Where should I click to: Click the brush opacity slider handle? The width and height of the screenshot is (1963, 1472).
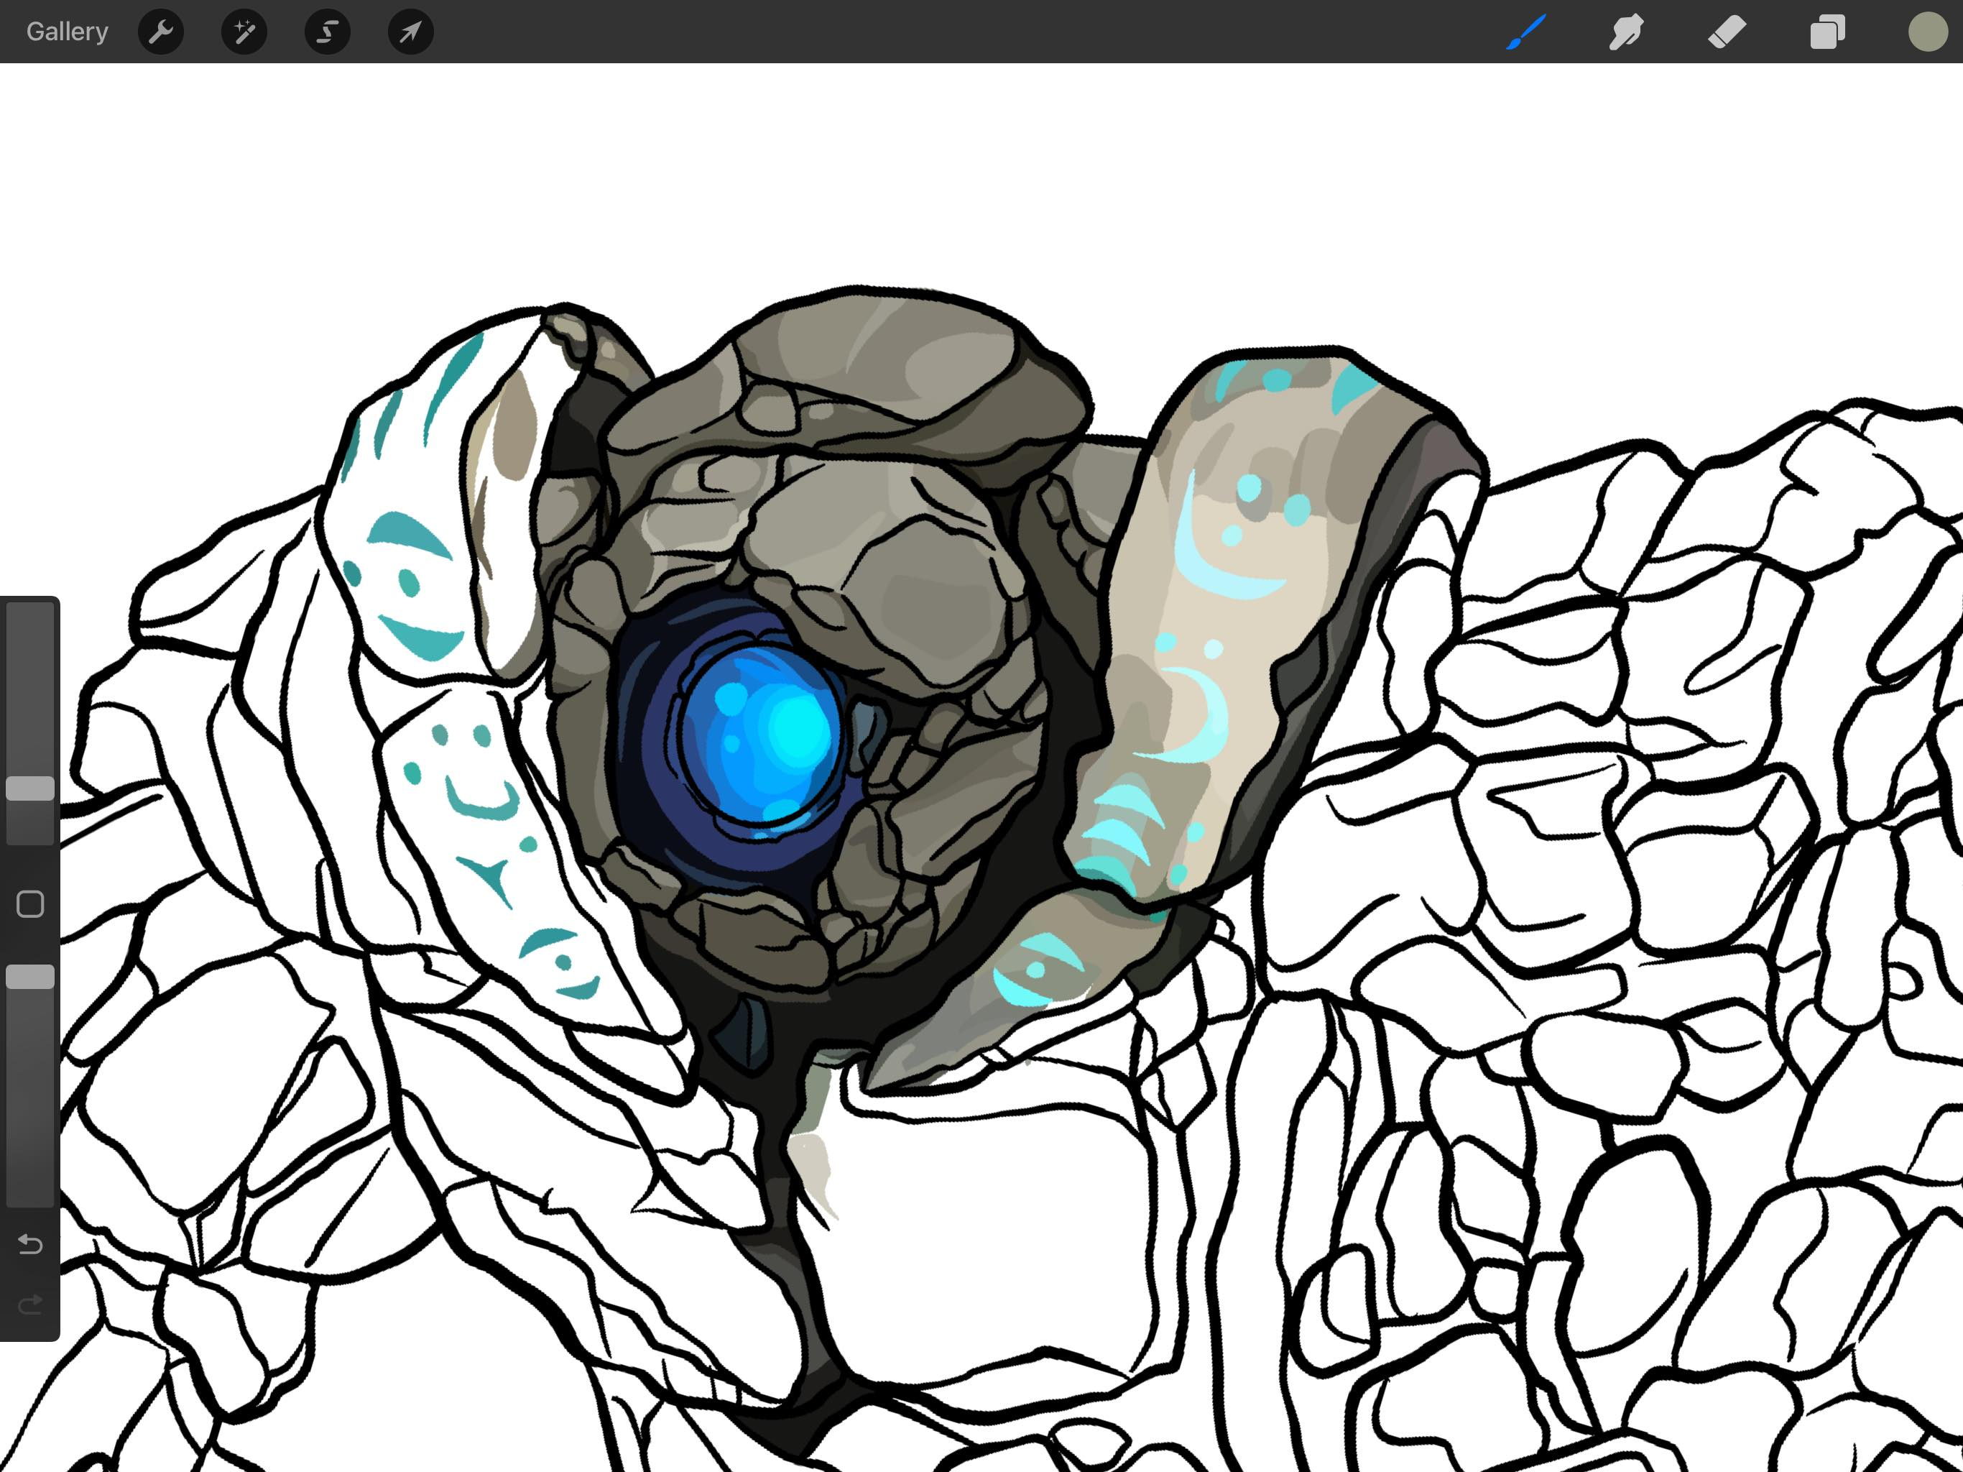tap(30, 977)
